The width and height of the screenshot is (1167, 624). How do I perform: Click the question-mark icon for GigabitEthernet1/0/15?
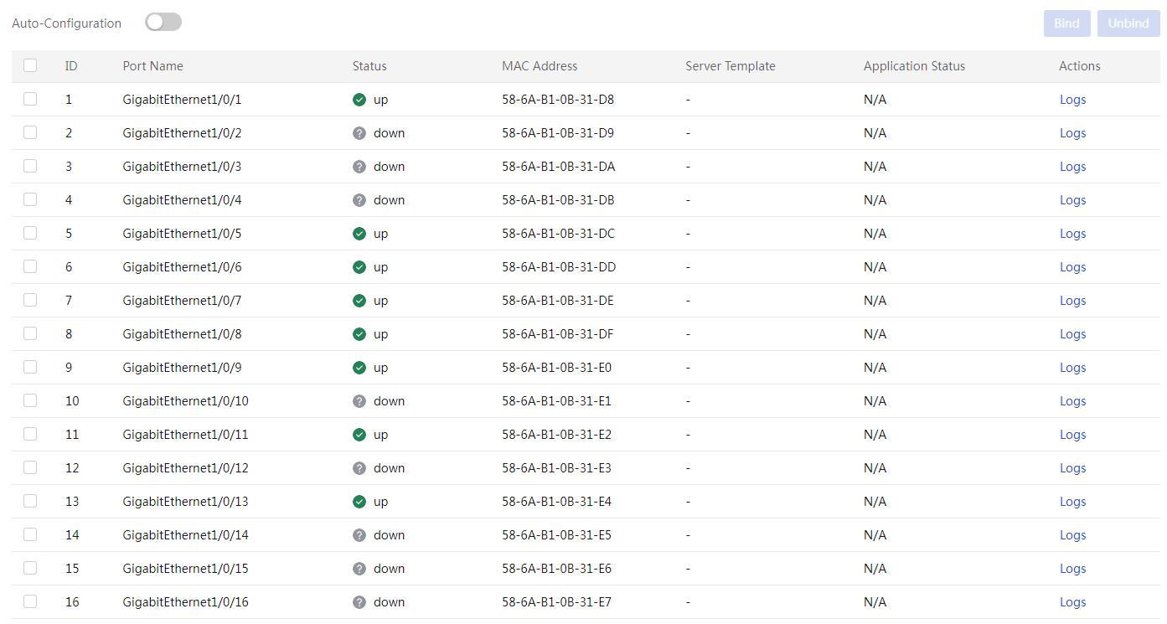(359, 569)
